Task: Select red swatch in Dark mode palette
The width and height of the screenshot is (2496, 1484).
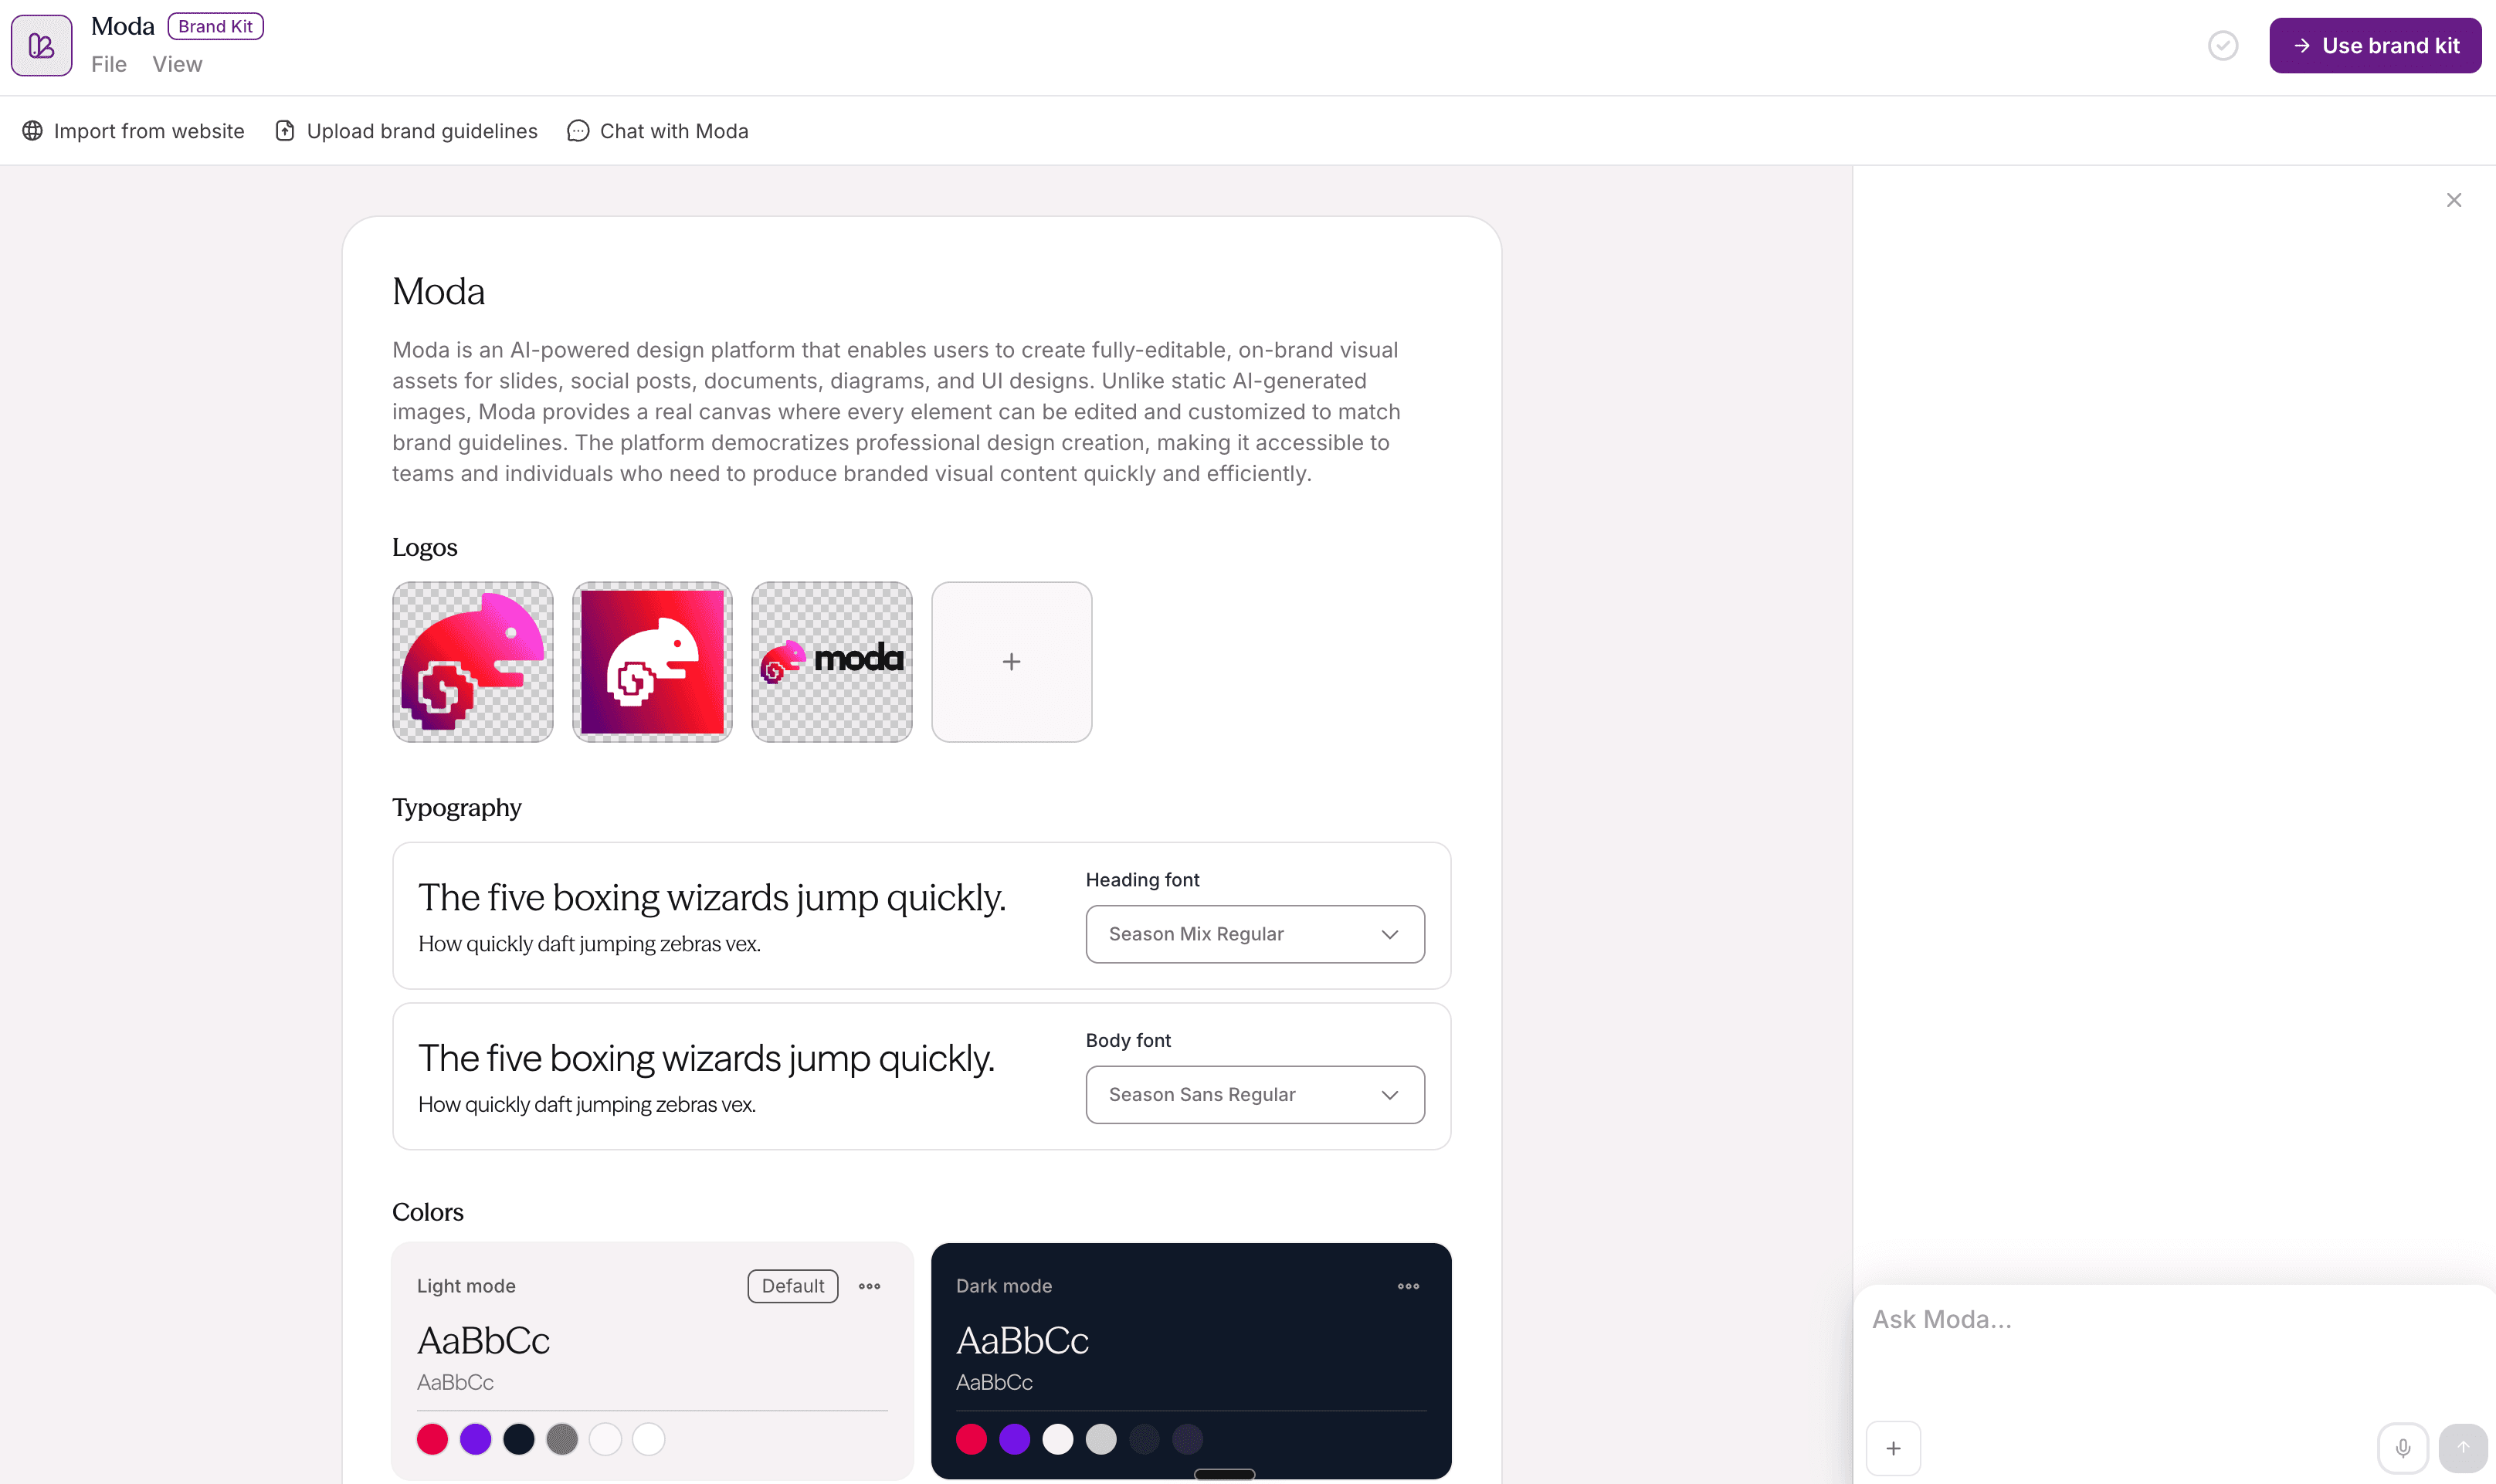Action: coord(971,1439)
